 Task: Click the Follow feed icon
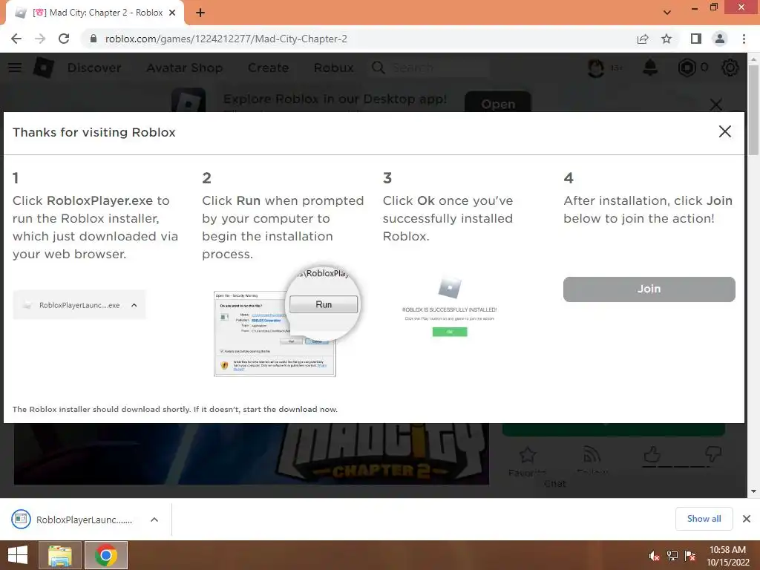592,455
